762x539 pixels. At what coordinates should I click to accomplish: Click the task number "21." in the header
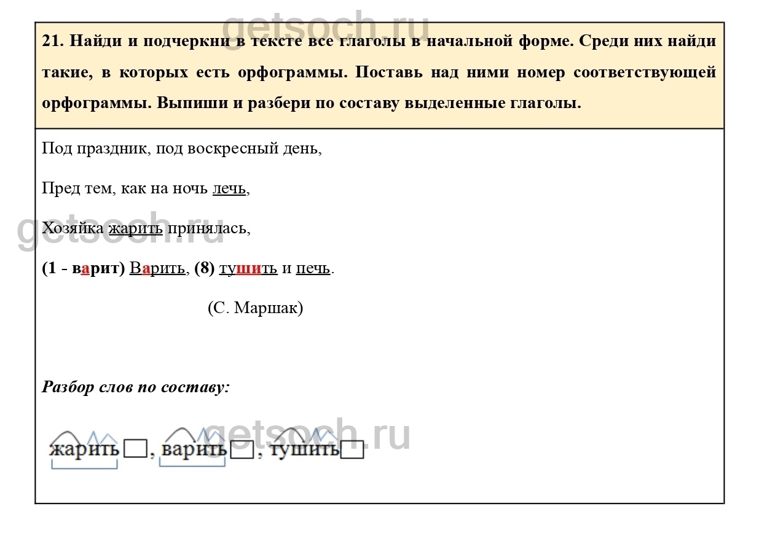[x=53, y=41]
